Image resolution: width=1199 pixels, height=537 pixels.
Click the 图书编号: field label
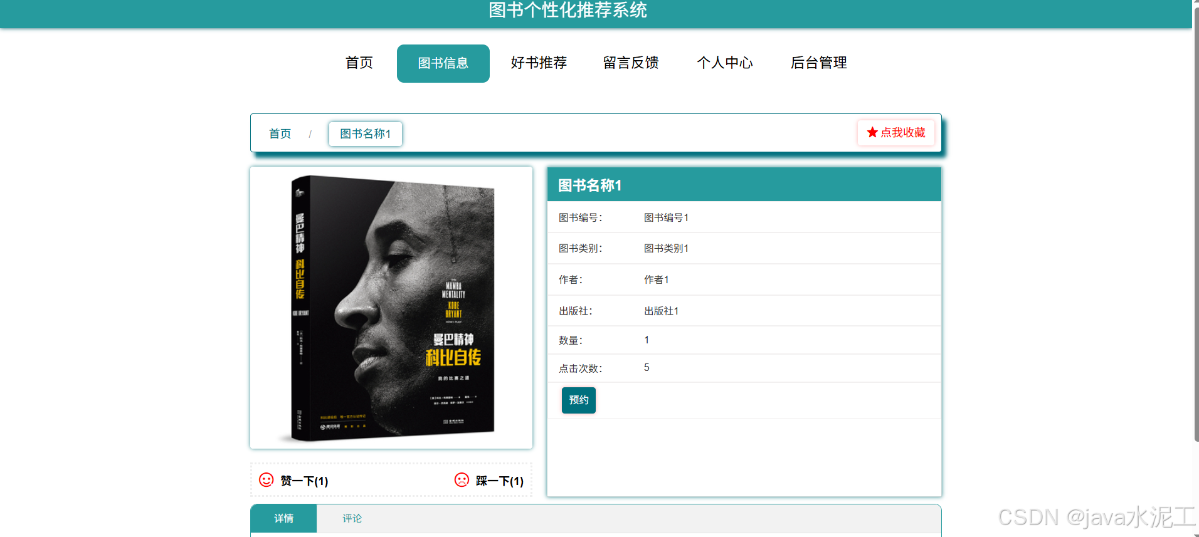(x=581, y=217)
